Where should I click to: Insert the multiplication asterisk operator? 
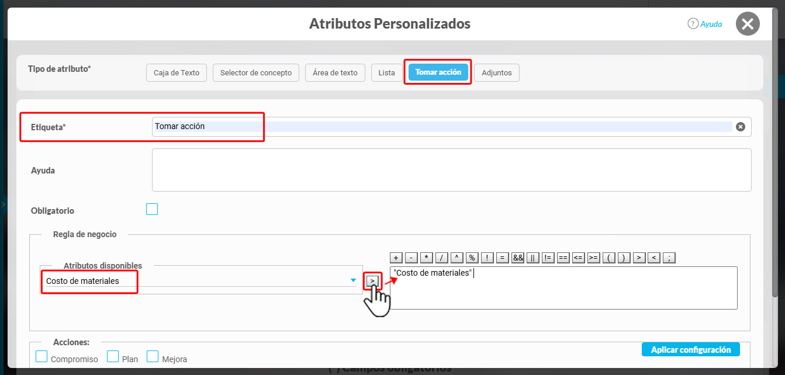pos(427,258)
